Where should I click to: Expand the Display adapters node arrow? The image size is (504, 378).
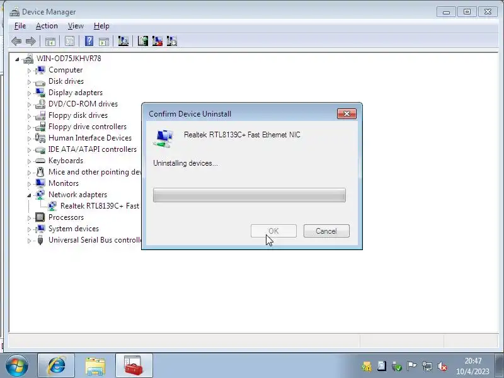(x=29, y=93)
